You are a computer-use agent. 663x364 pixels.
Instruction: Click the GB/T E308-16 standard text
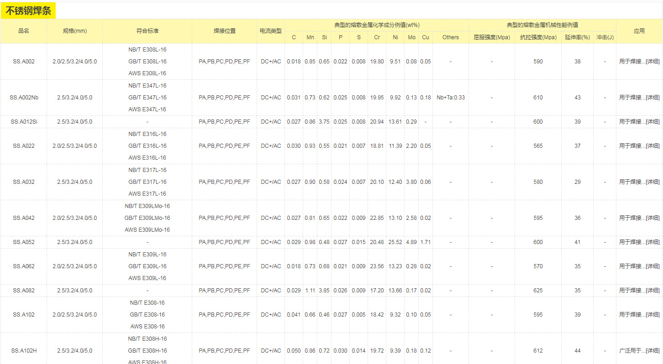click(x=147, y=315)
